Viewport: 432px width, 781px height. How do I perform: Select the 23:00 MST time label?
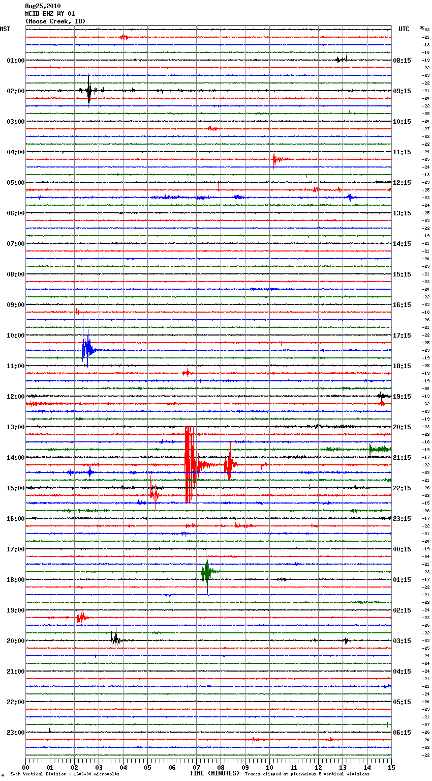tap(16, 733)
